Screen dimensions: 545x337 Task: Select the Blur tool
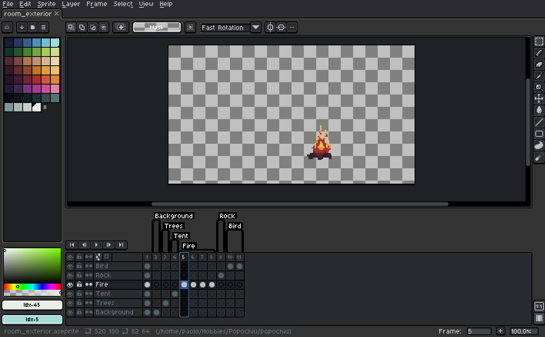pos(539,157)
